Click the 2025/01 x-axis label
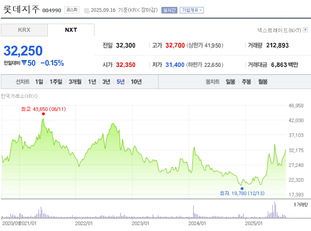This screenshot has width=311, height=231. (x=254, y=223)
